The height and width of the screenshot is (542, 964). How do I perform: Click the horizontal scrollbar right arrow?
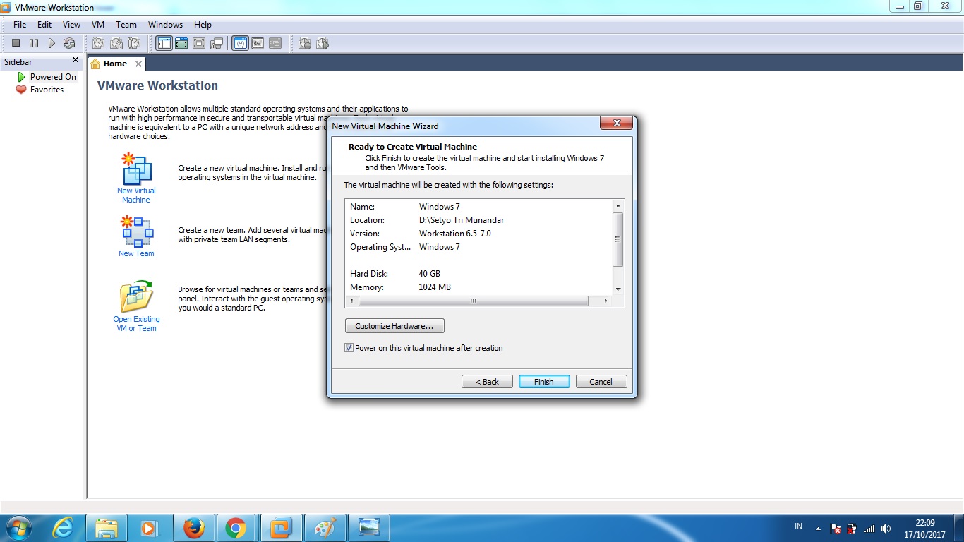[x=605, y=301]
